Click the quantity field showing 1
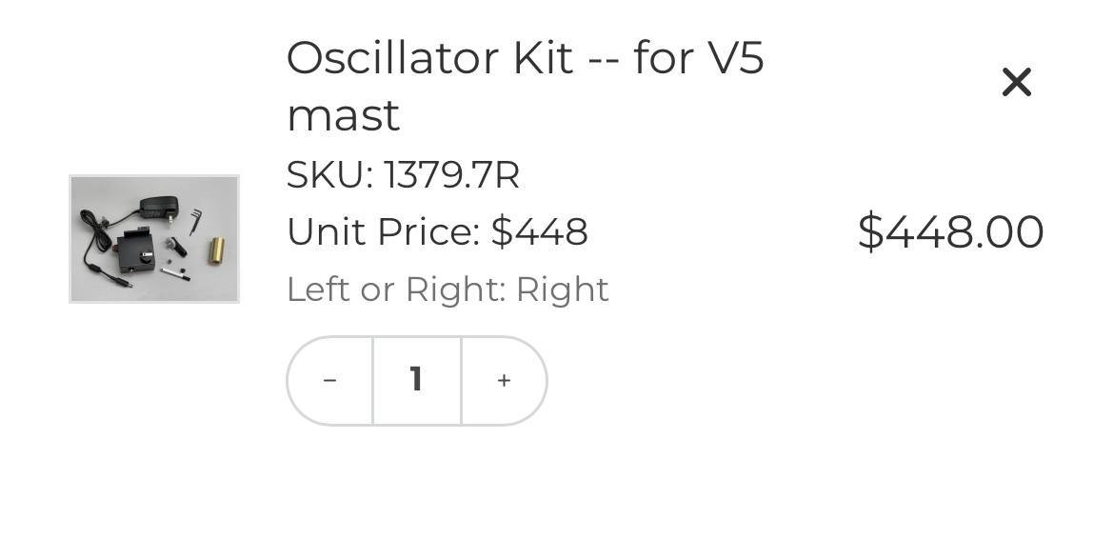 coord(416,381)
